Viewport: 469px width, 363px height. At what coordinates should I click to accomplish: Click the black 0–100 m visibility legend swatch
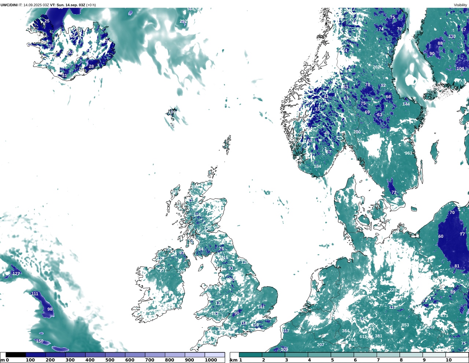point(16,355)
